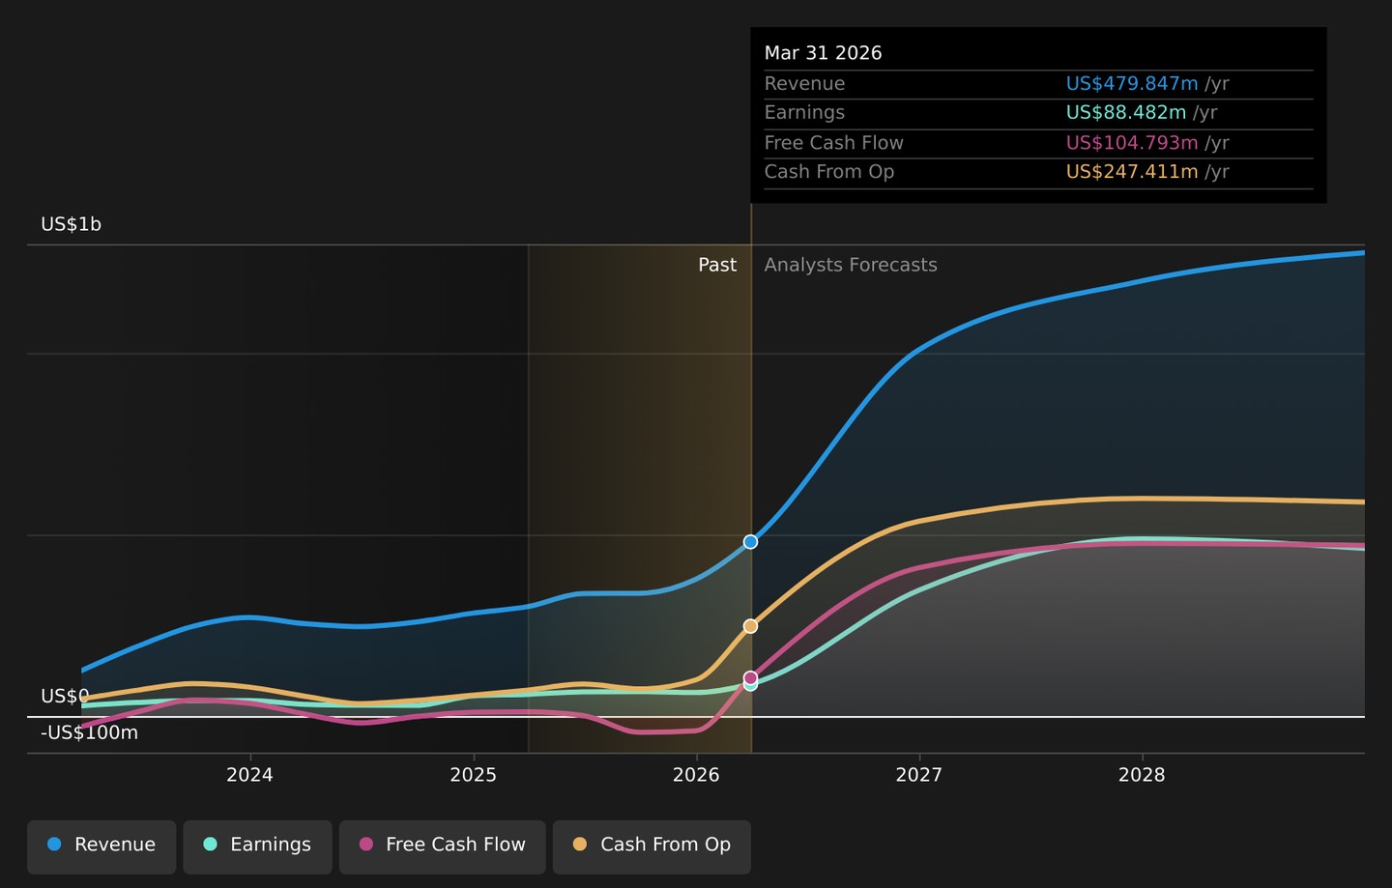This screenshot has height=888, width=1392.
Task: Click the Mar 31 2026 tooltip date
Action: click(823, 53)
